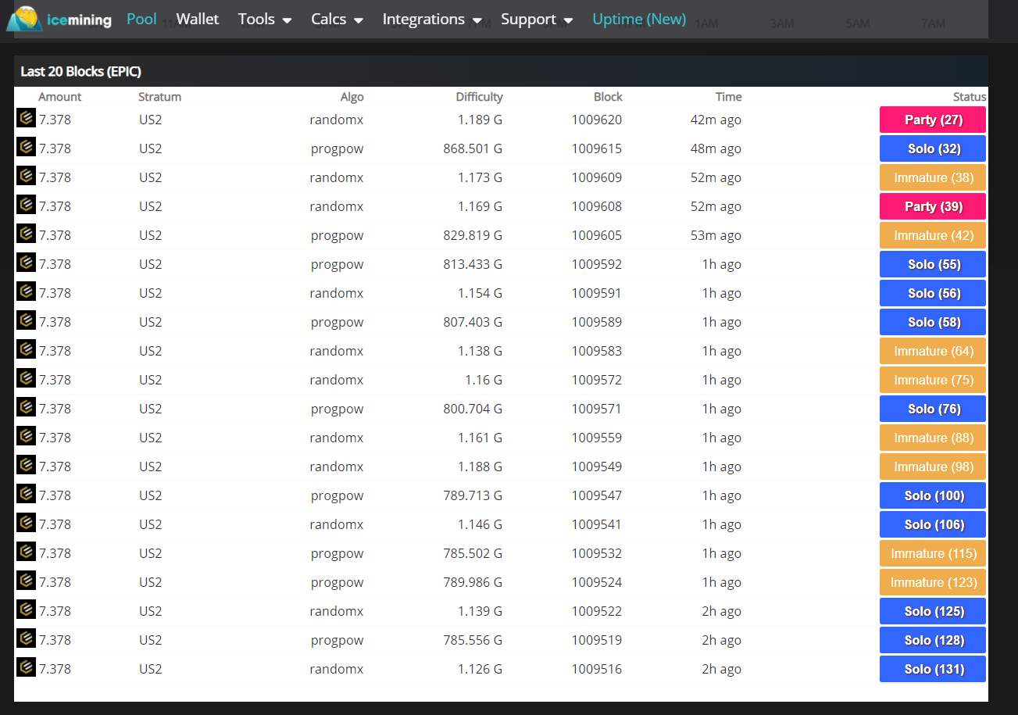Image resolution: width=1018 pixels, height=715 pixels.
Task: Select block number 1009620
Action: [597, 120]
